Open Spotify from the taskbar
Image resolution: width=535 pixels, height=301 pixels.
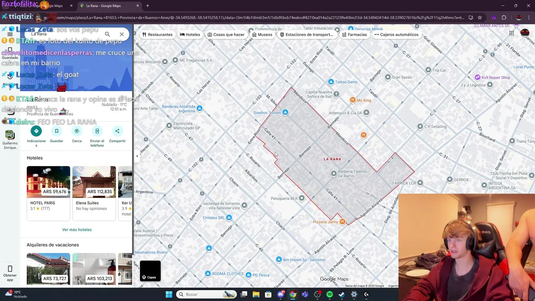click(329, 294)
